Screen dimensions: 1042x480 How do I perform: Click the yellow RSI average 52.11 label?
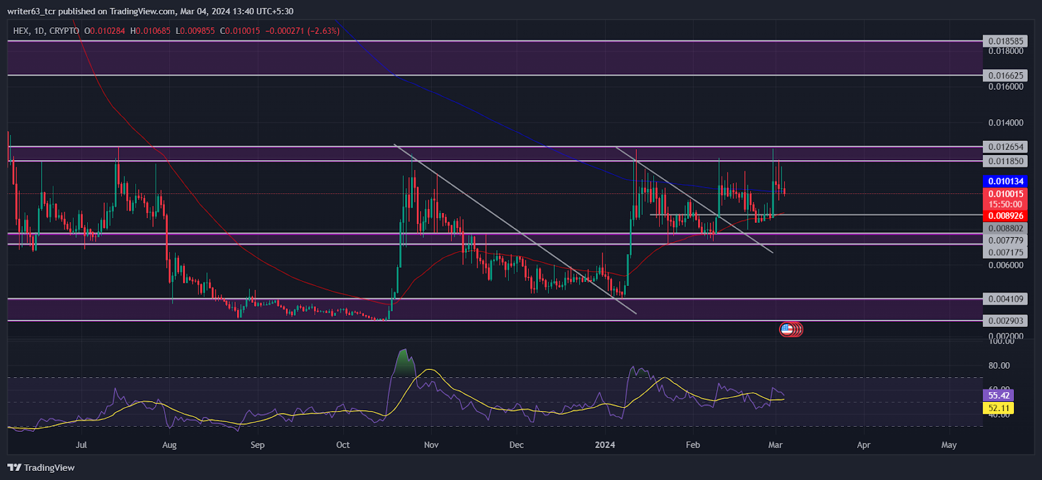click(x=998, y=408)
